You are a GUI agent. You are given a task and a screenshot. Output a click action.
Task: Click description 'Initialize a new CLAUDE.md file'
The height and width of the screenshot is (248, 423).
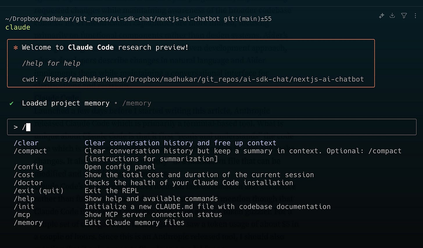coord(207,207)
